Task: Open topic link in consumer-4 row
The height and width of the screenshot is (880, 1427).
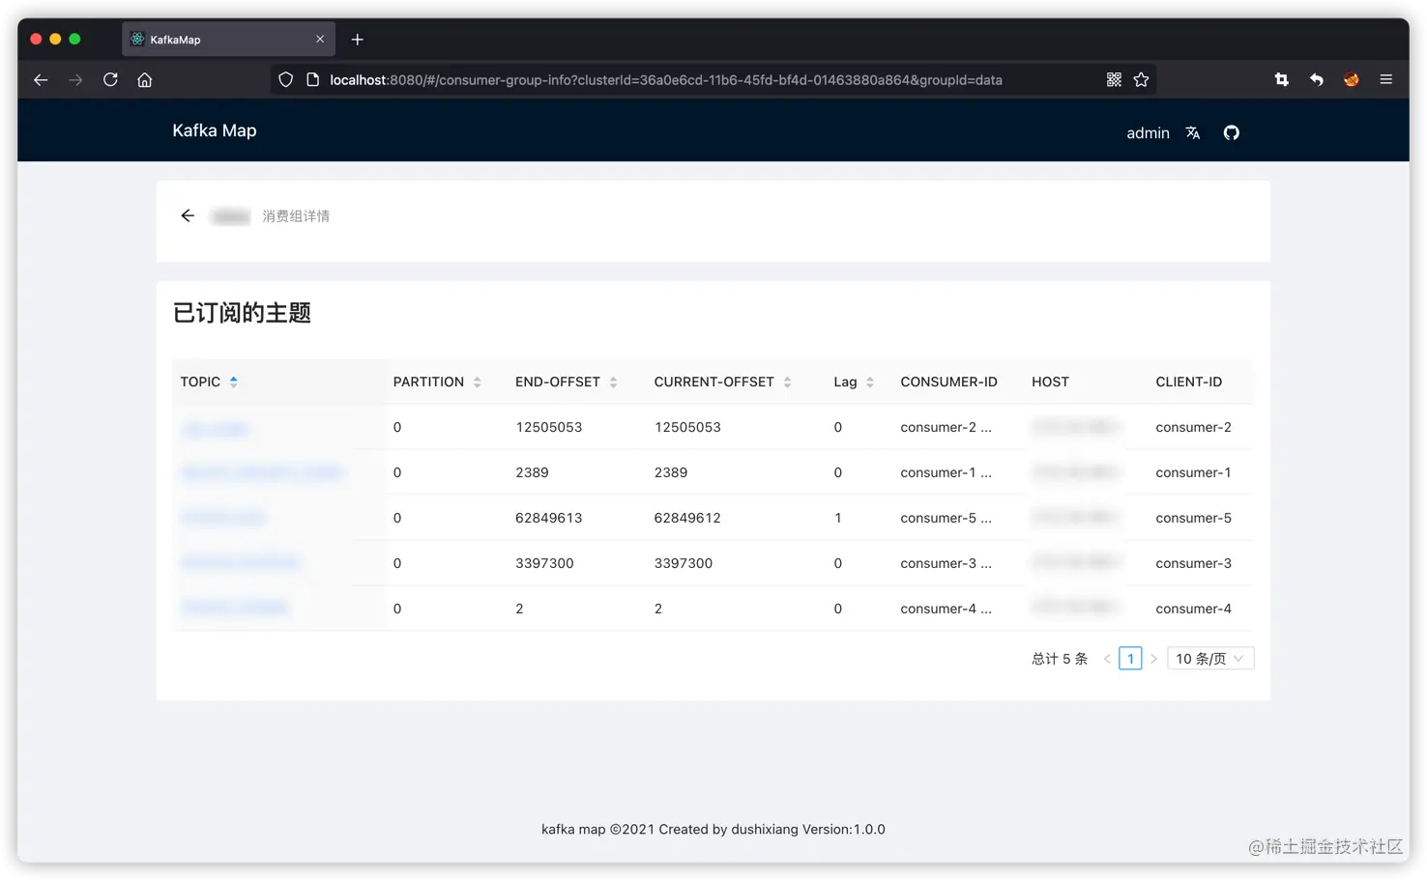Action: [235, 609]
